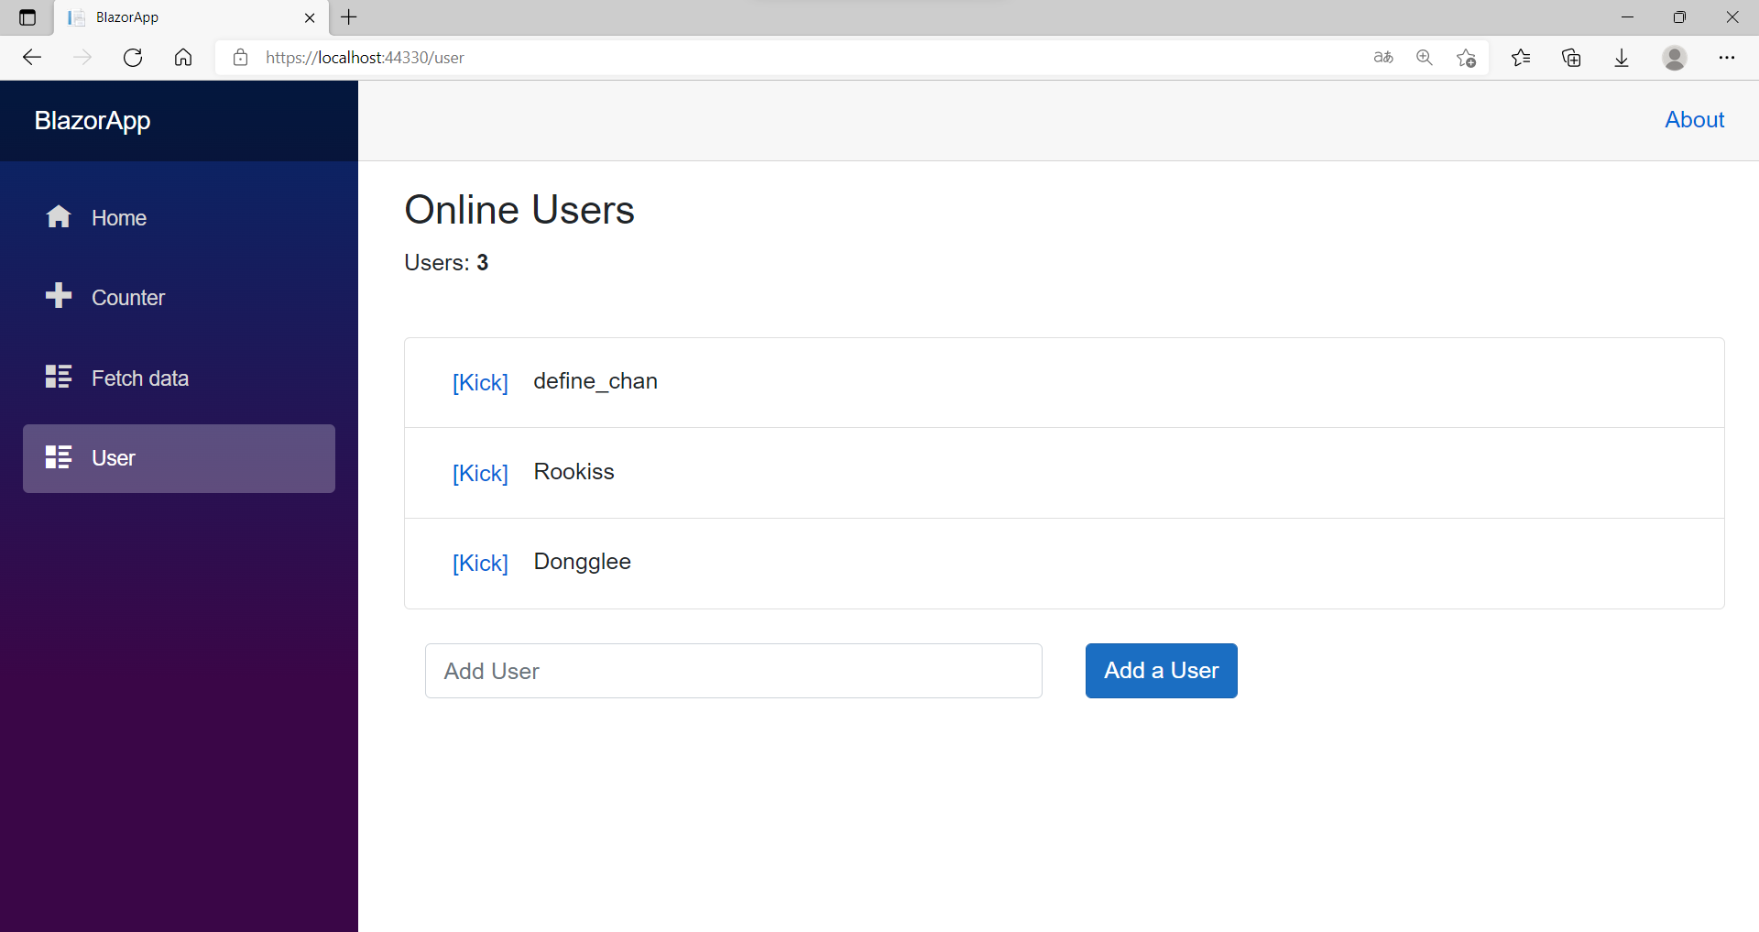Click the Add to favorites star icon

click(x=1466, y=57)
